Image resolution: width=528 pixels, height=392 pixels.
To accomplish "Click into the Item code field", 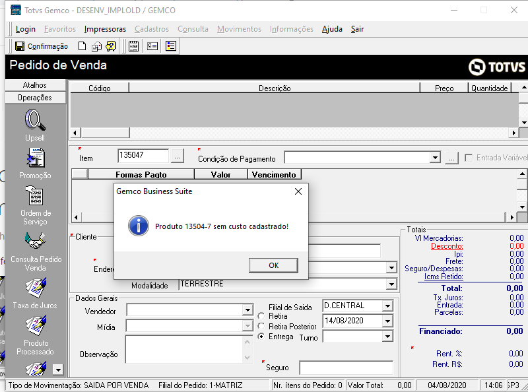I will 143,156.
